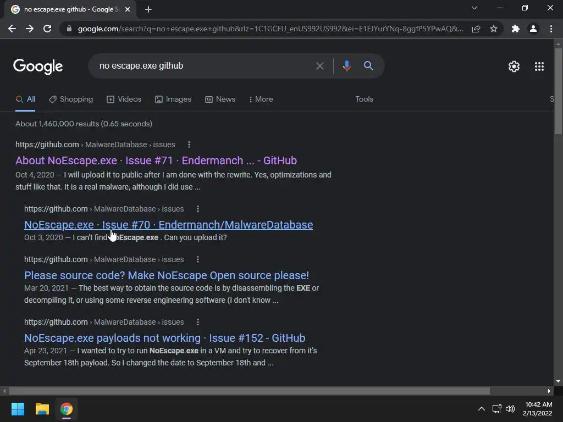Open the tab search dropdown chevron
Image resolution: width=563 pixels, height=422 pixels.
tap(474, 8)
